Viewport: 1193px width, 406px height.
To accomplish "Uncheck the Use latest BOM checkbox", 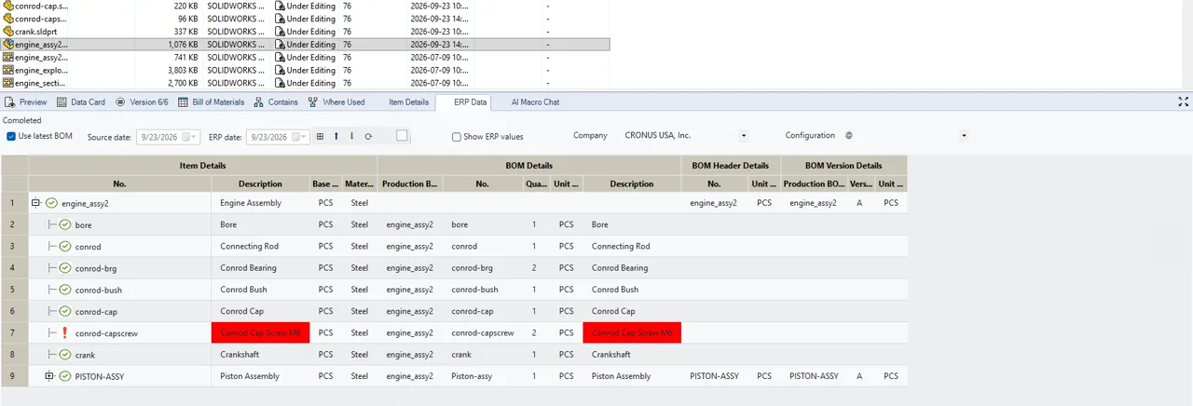I will coord(11,136).
